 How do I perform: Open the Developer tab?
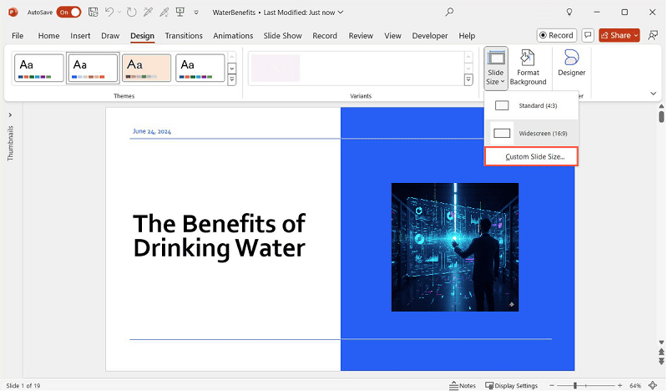430,36
